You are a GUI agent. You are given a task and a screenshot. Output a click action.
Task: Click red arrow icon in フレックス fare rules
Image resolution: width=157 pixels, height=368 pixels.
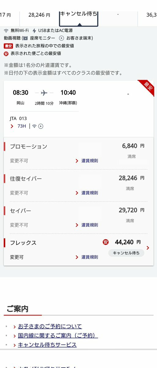[77, 257]
